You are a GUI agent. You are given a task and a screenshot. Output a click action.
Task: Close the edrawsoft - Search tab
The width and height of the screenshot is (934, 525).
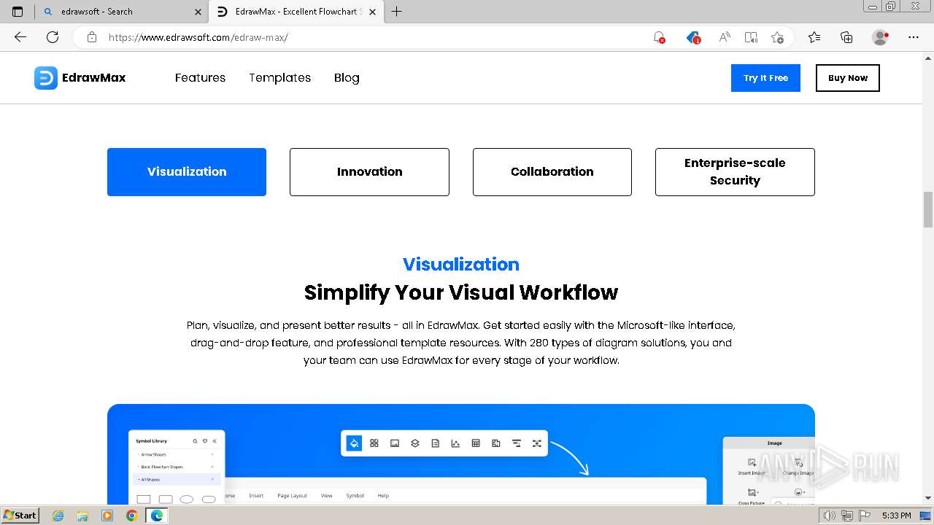tap(198, 12)
